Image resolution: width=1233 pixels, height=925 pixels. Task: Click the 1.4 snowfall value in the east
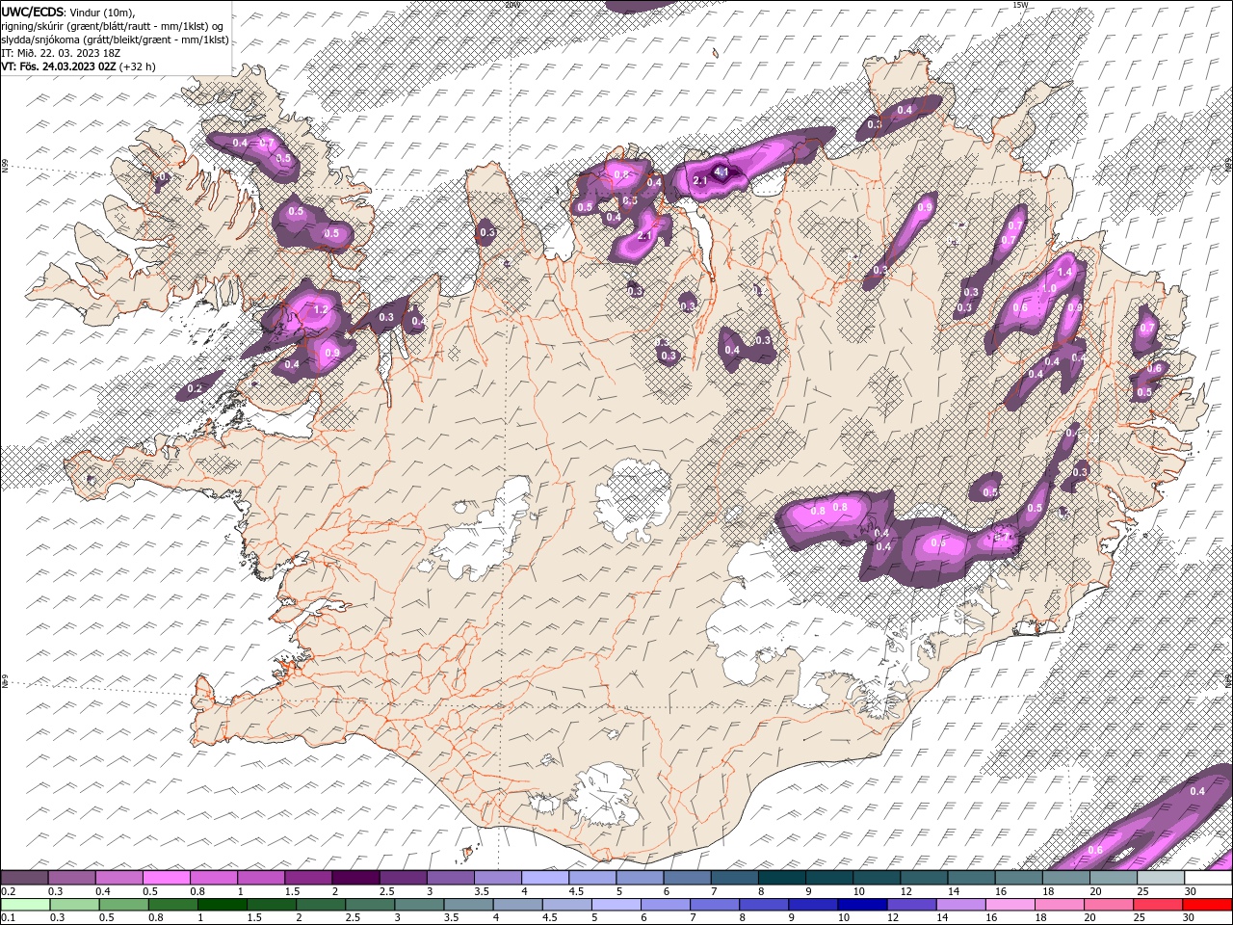click(1064, 273)
